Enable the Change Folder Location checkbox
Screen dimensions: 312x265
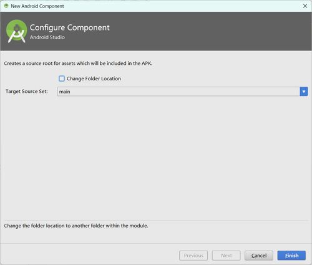click(x=62, y=79)
